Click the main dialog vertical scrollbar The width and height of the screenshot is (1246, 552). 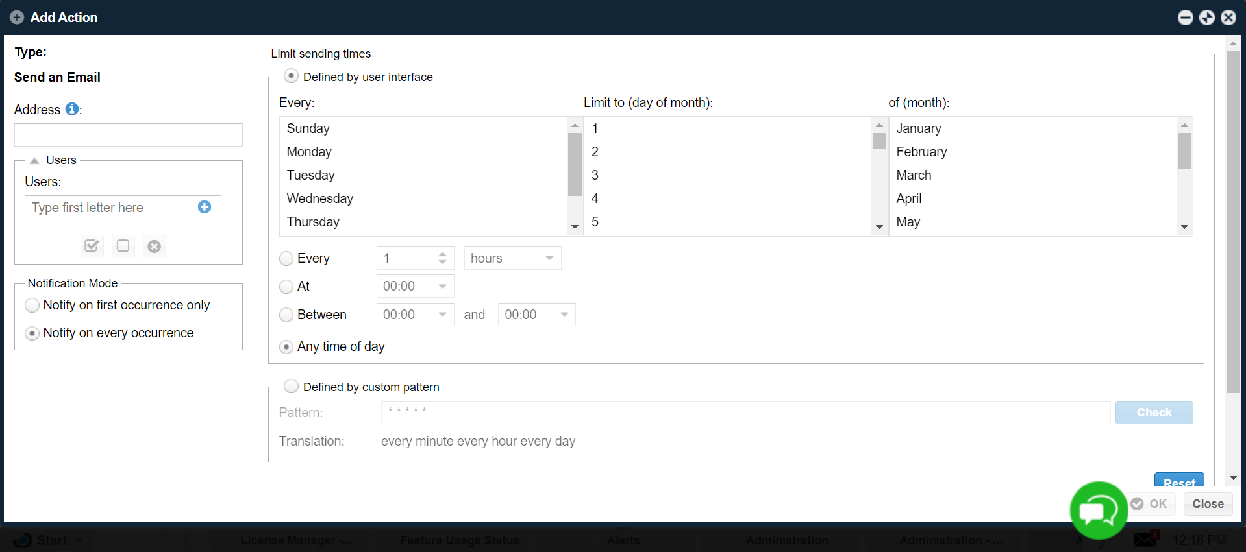pyautogui.click(x=1233, y=221)
